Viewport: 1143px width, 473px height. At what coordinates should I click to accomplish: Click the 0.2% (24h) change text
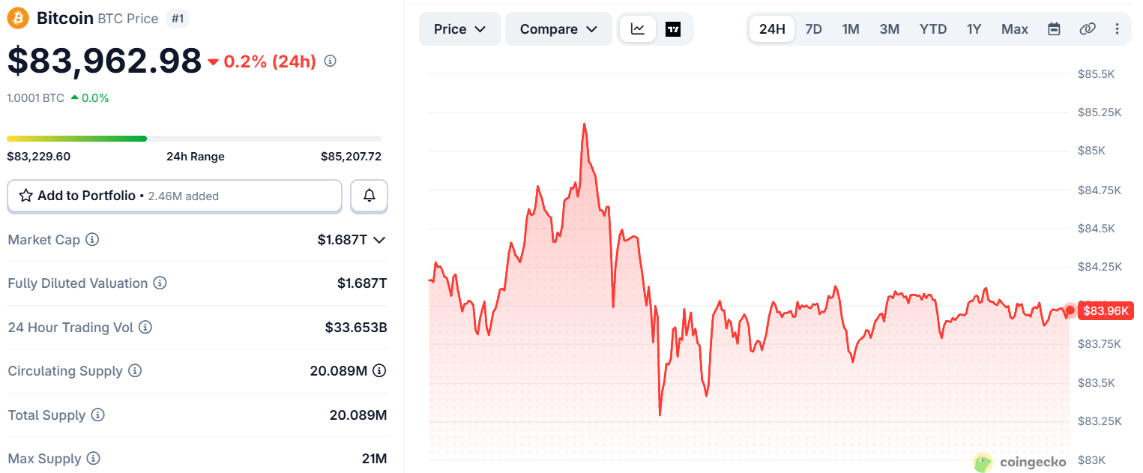click(270, 61)
